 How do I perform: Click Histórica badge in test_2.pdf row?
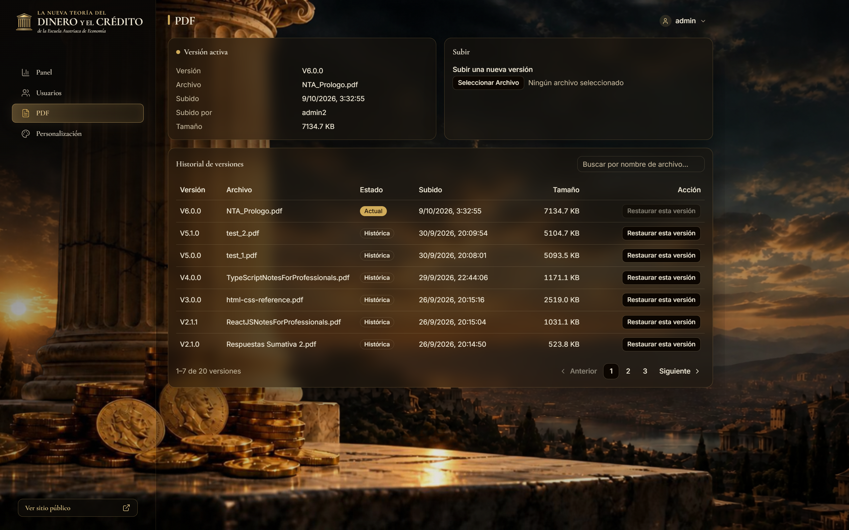(377, 233)
